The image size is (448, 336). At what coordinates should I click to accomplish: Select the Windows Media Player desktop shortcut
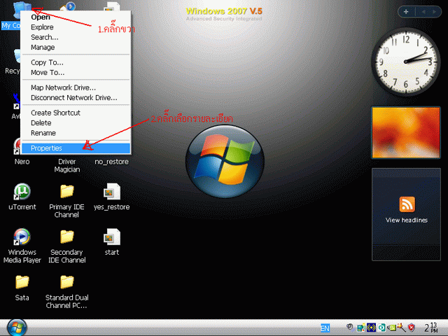click(22, 246)
